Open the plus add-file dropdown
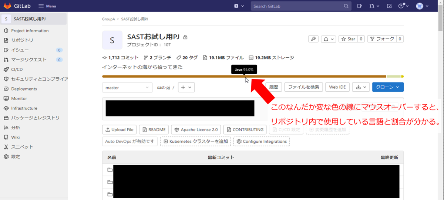Screen dimensions: 444x200 pos(186,87)
